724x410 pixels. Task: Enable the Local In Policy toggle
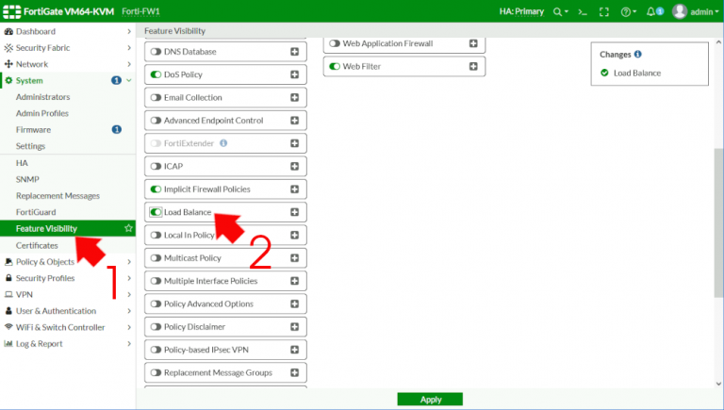(x=156, y=235)
